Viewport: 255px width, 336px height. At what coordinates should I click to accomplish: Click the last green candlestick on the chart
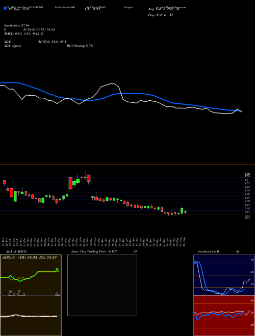click(x=182, y=211)
